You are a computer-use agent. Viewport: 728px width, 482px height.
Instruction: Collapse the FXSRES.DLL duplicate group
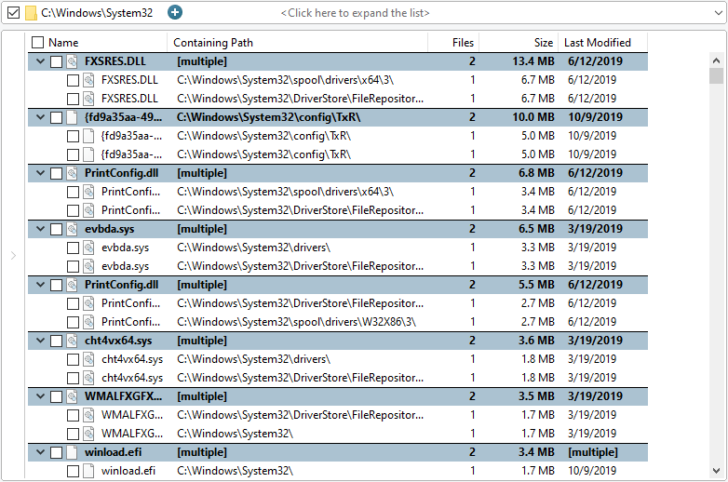tap(39, 61)
